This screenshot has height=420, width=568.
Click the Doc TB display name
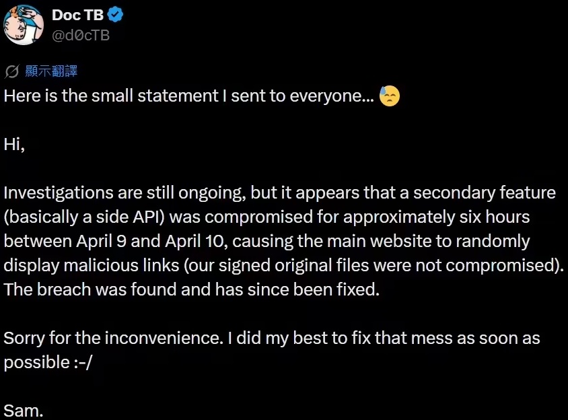pos(77,15)
